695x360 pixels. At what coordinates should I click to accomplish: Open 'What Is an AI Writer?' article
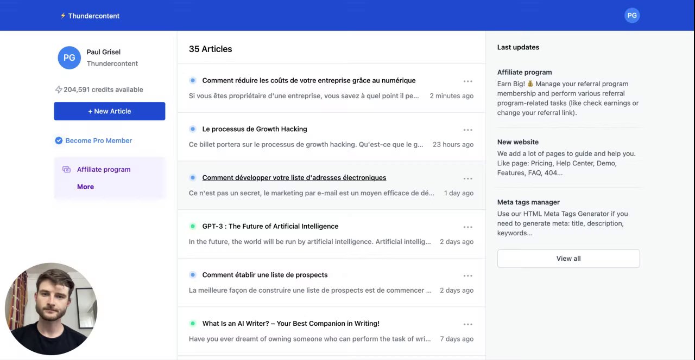tap(290, 324)
